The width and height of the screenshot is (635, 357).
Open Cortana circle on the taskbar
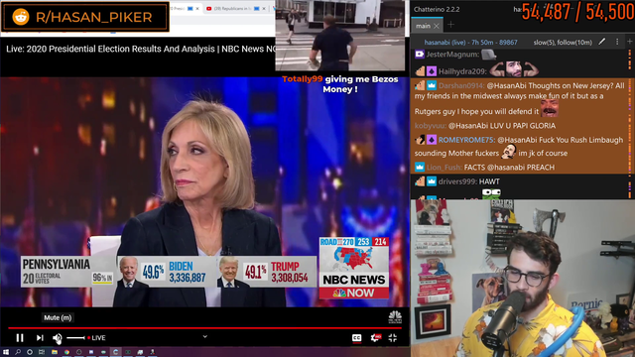(30, 352)
